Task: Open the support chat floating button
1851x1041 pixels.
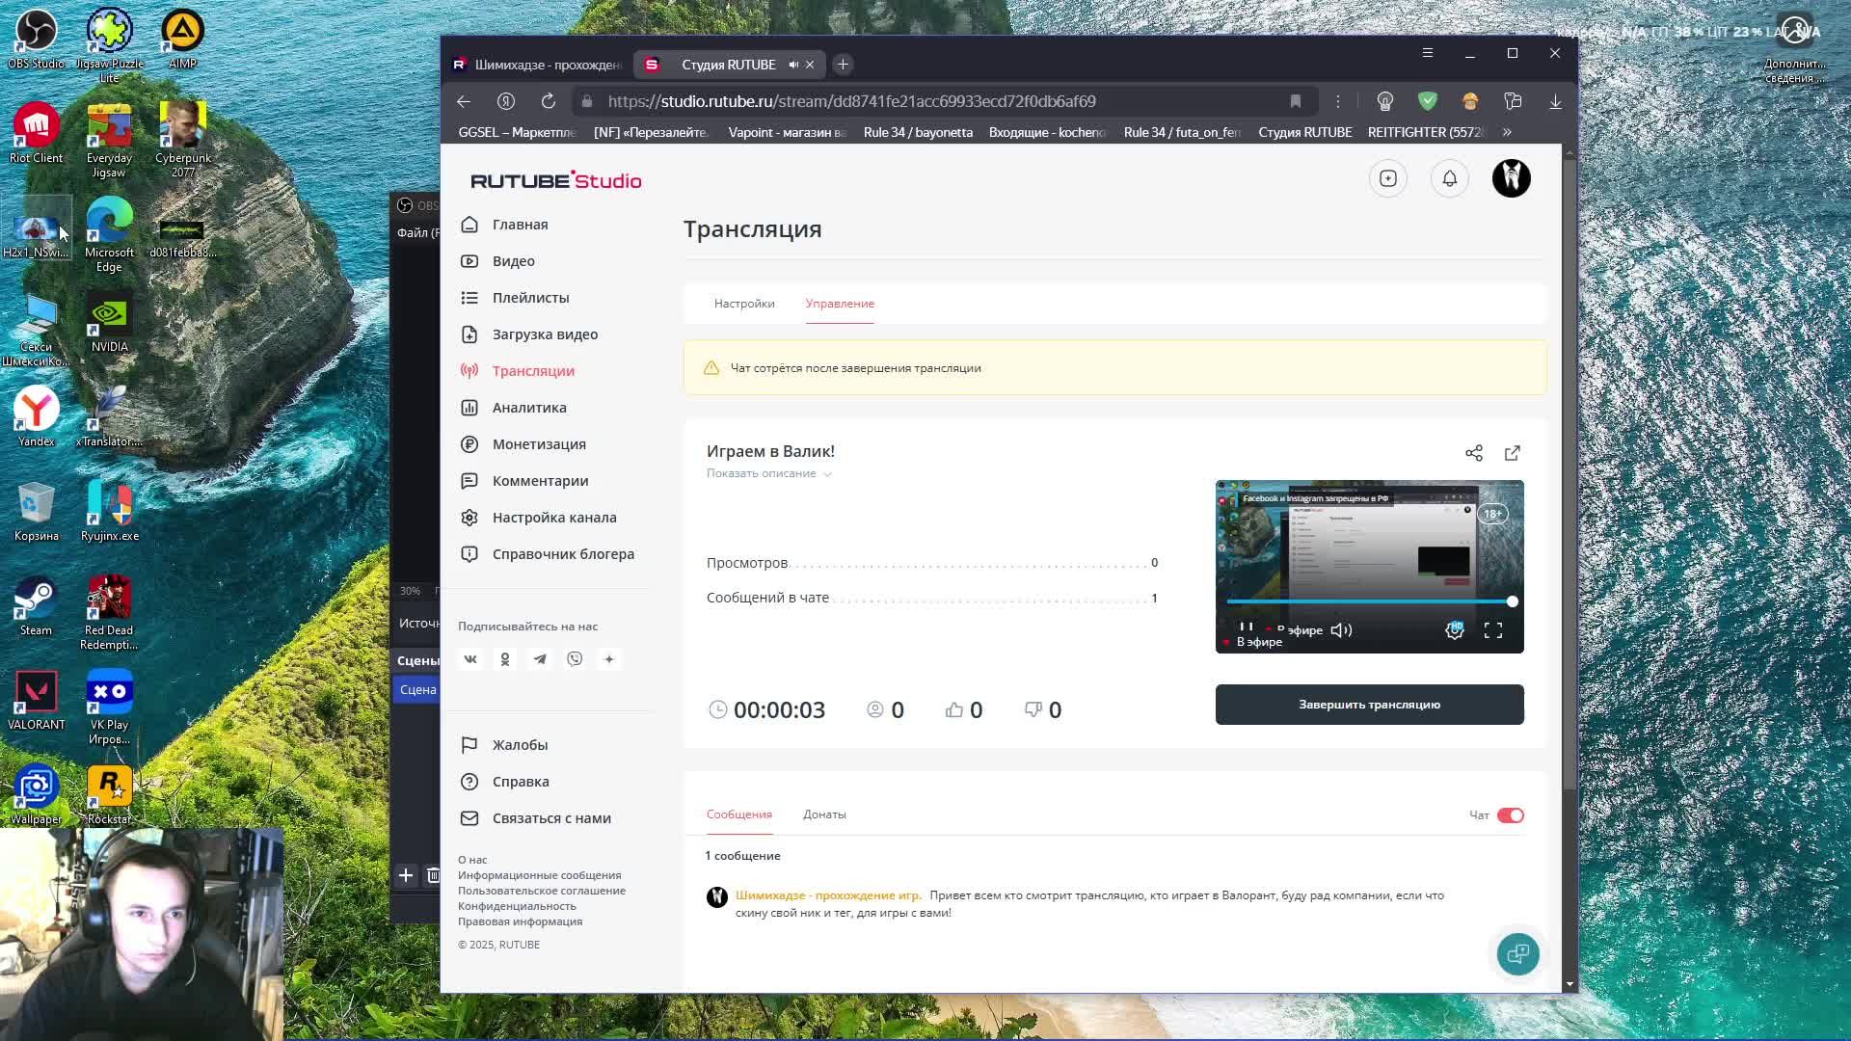Action: (x=1517, y=954)
